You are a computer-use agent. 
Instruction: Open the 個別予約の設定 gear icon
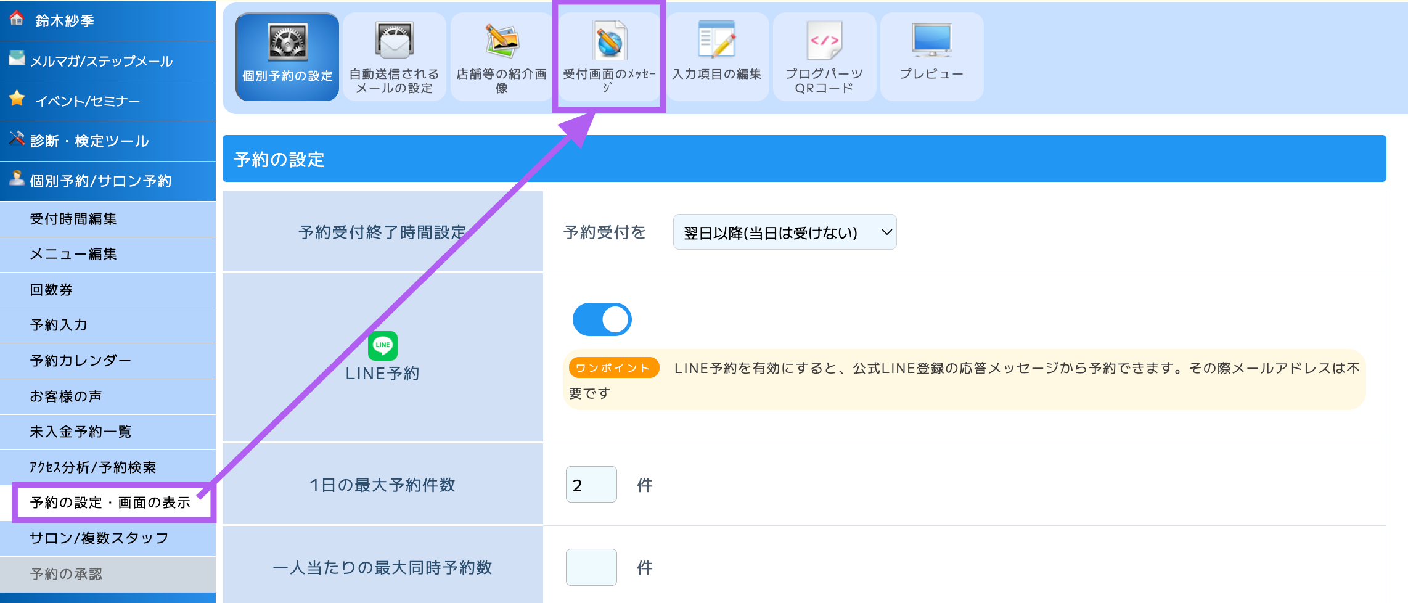(287, 43)
